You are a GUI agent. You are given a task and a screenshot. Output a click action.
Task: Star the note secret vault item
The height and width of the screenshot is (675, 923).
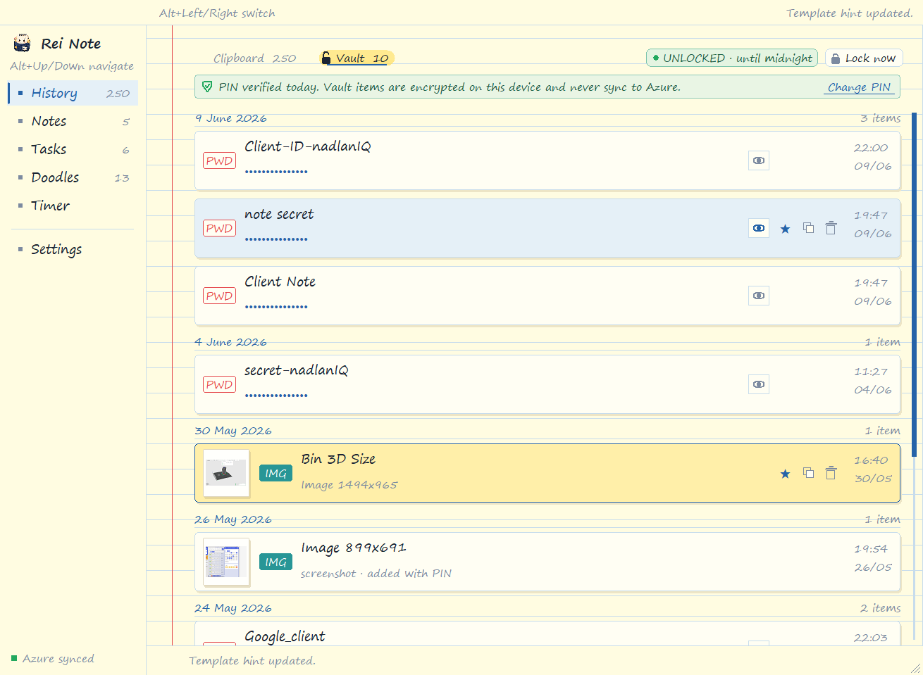[x=785, y=229]
